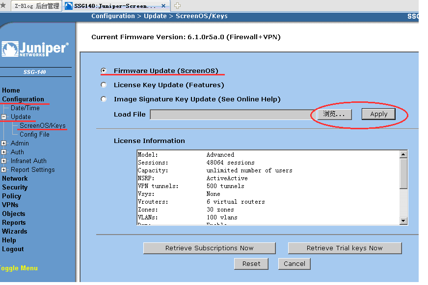Open the Help menu item
This screenshot has width=428, height=285.
click(x=9, y=240)
